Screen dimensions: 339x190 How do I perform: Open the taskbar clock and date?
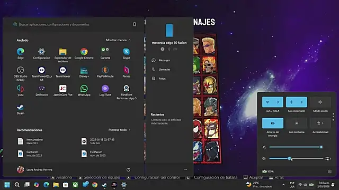click(x=324, y=185)
